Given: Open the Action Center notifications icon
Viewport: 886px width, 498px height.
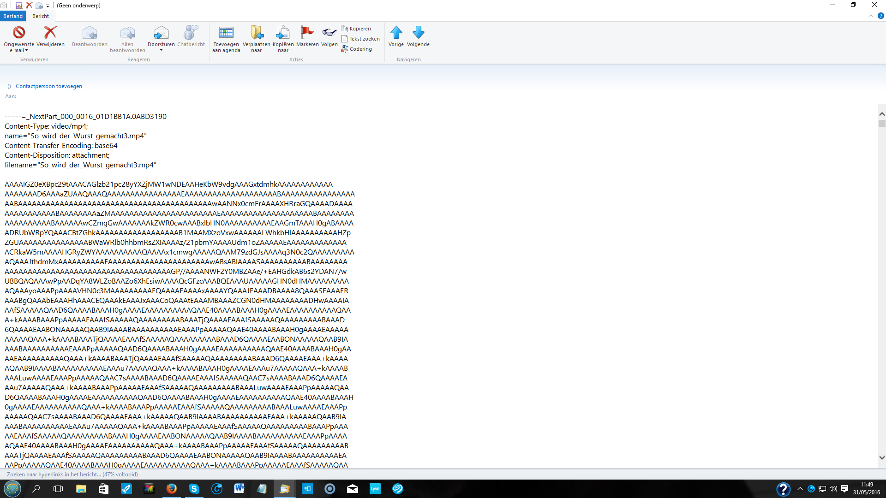Looking at the screenshot, I should 844,489.
